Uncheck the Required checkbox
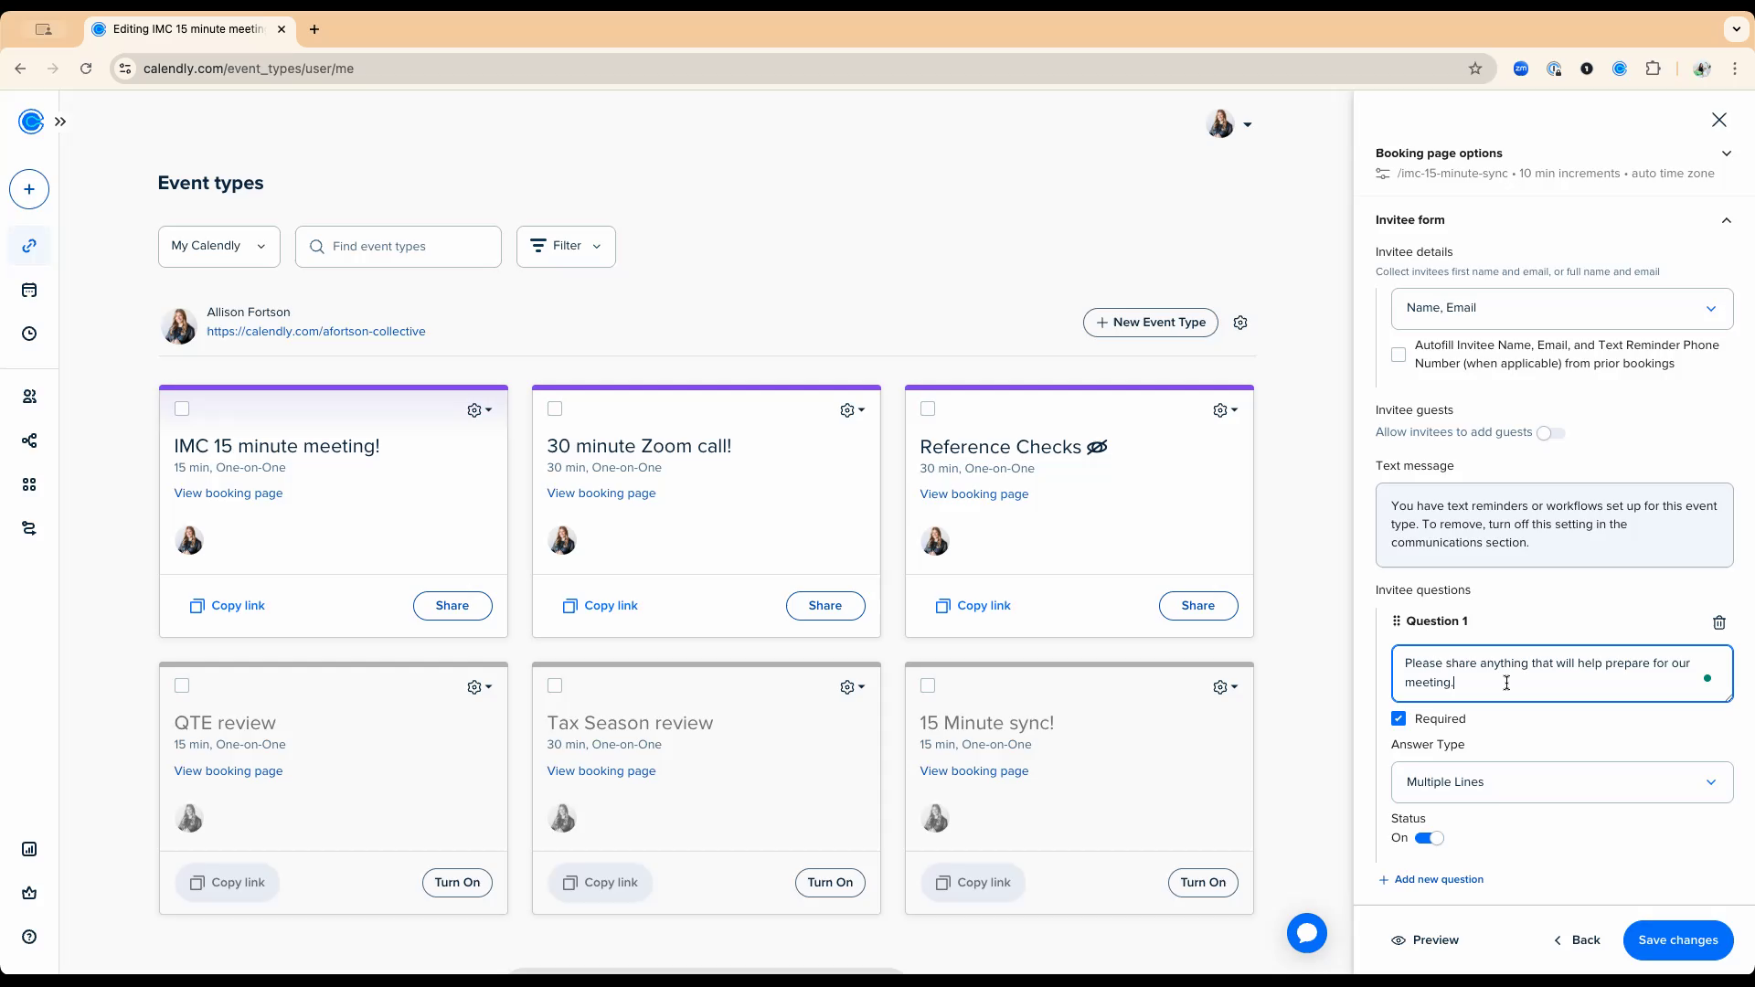This screenshot has width=1755, height=987. tap(1399, 719)
